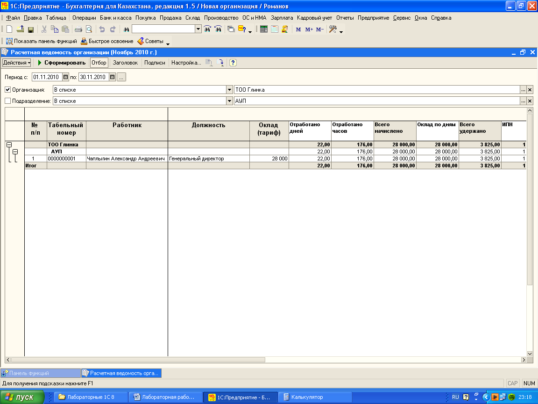538x404 pixels.
Task: Click the restore settings icon in the report toolbar
Action: tap(209, 63)
